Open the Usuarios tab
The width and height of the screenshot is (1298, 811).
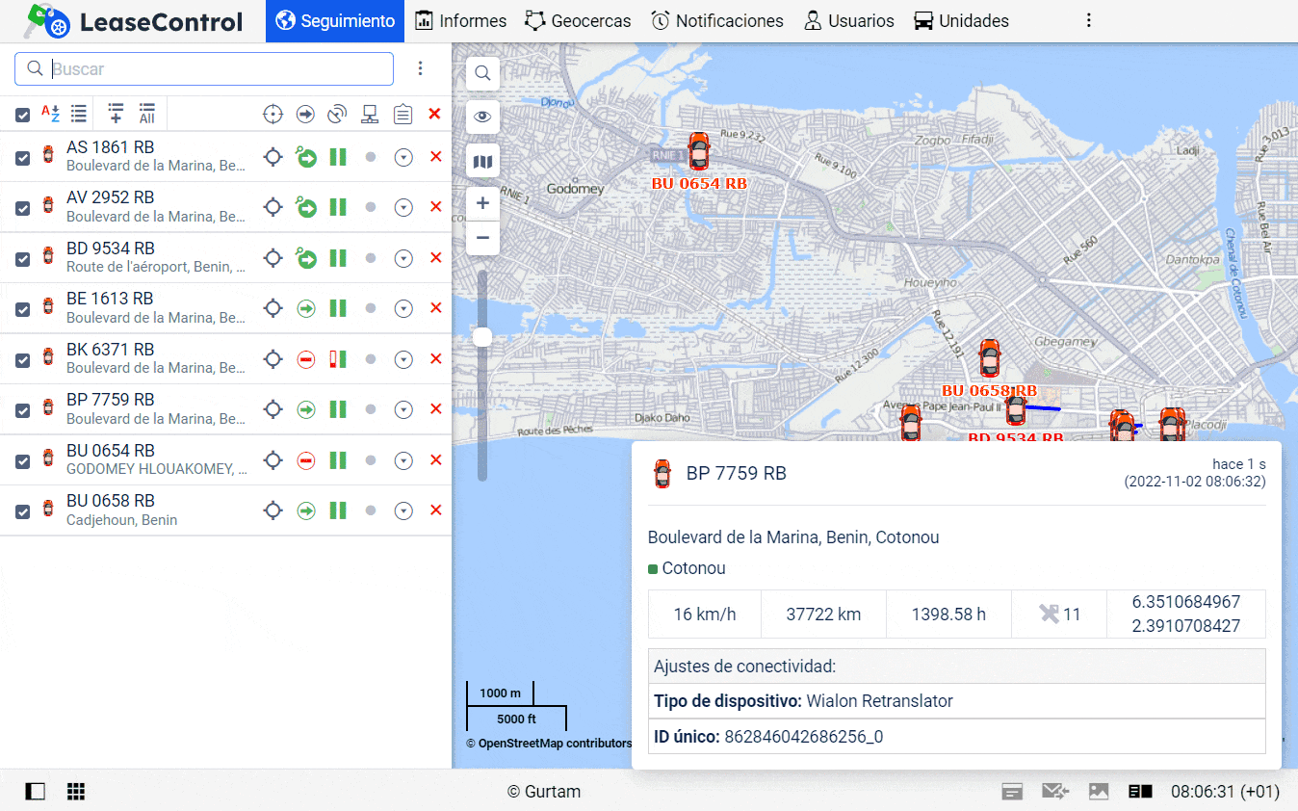848,21
